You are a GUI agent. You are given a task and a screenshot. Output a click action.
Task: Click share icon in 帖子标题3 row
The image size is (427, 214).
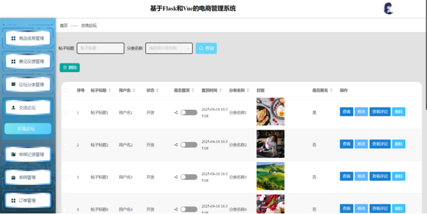coord(176,177)
